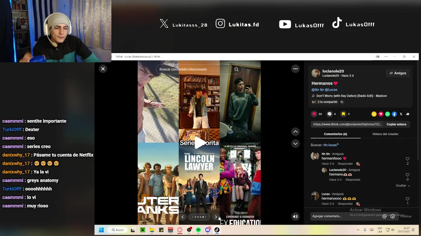This screenshot has width=421, height=236.
Task: Search for tin lucas suggestion
Action: point(331,145)
